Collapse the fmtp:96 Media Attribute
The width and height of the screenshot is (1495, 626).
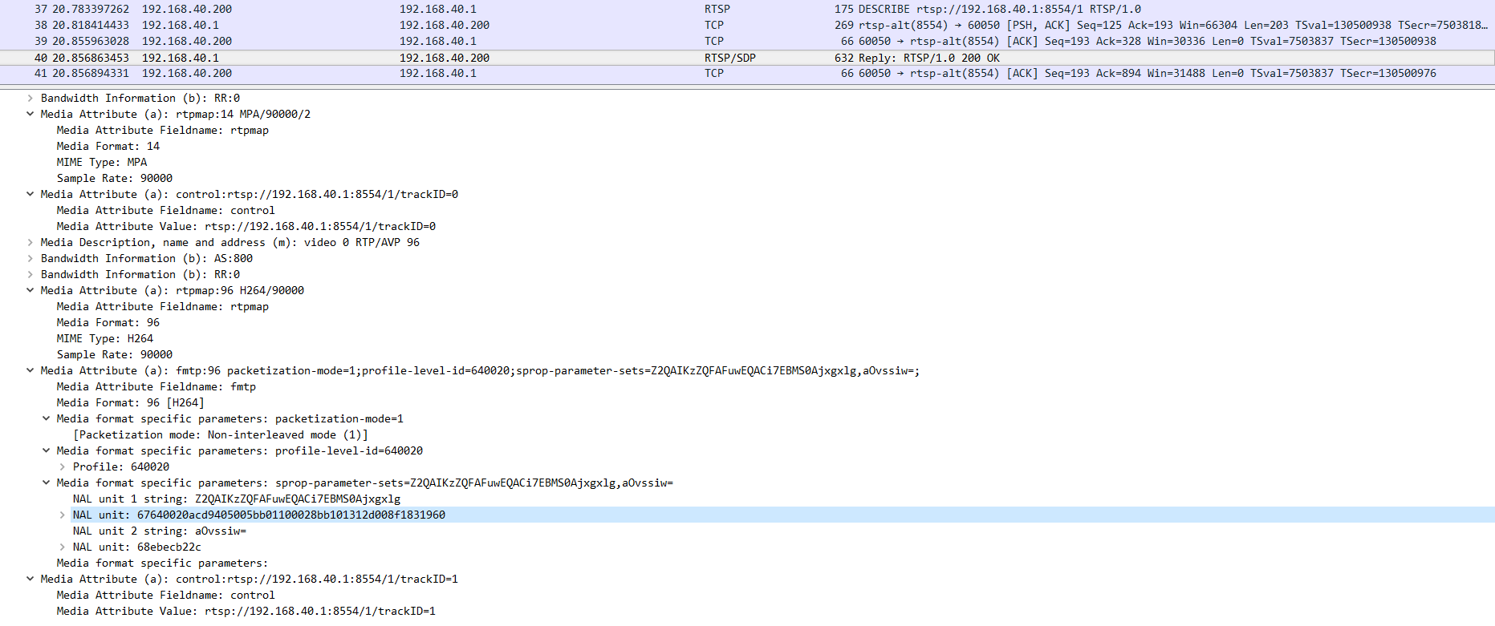[x=30, y=370]
